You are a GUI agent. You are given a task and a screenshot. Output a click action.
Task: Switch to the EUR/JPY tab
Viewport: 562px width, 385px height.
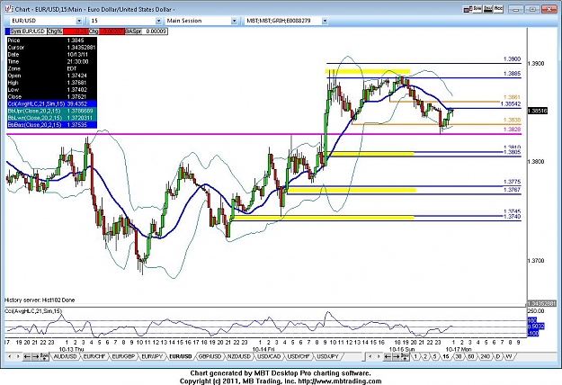[152, 357]
